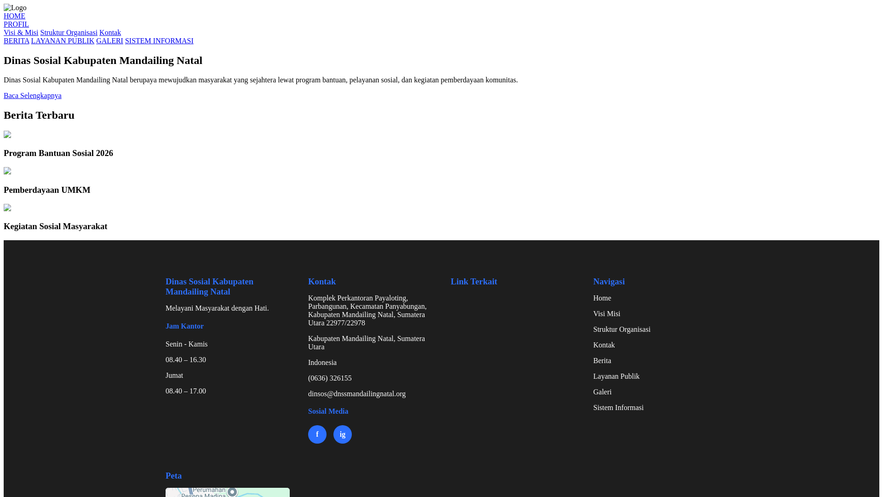Click the Jumat office hours label
This screenshot has height=497, width=883.
point(174,376)
